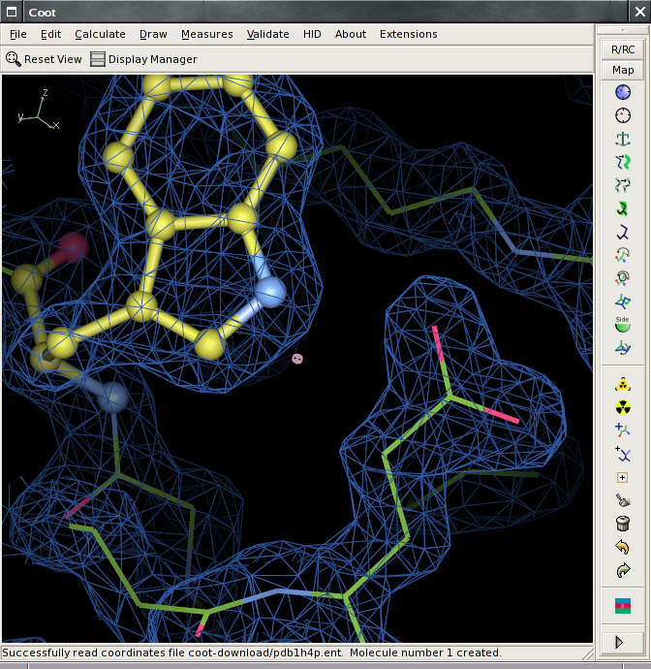Click the blue-red-green striped swatch icon
Viewport: 651px width, 669px height.
623,606
